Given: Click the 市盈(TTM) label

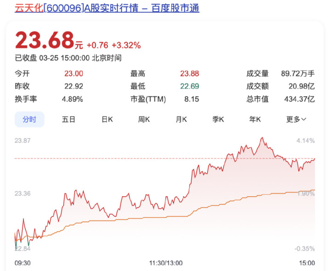Looking at the screenshot, I should point(148,99).
